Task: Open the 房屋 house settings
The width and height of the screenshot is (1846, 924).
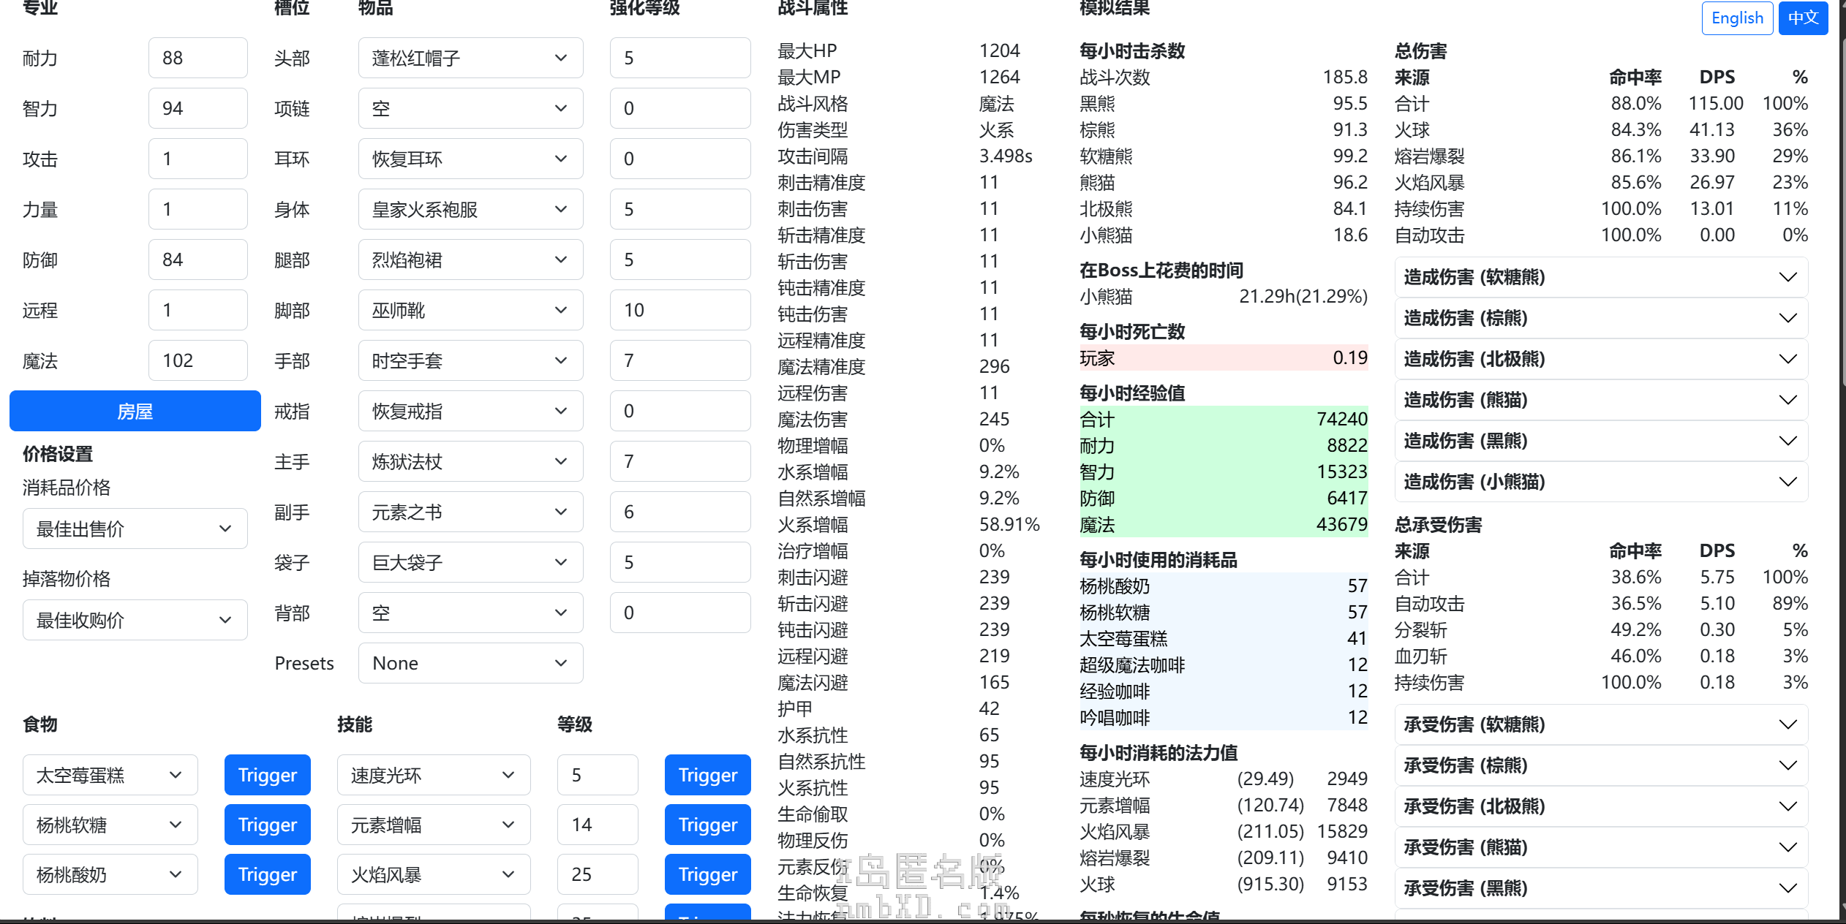Action: click(x=135, y=411)
